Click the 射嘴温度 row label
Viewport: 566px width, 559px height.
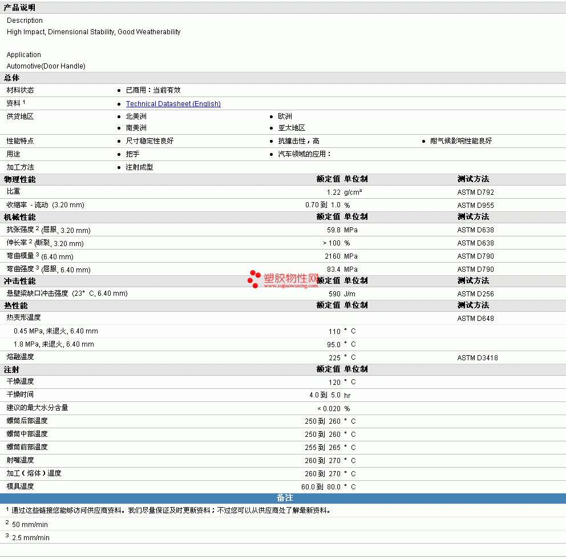20,460
